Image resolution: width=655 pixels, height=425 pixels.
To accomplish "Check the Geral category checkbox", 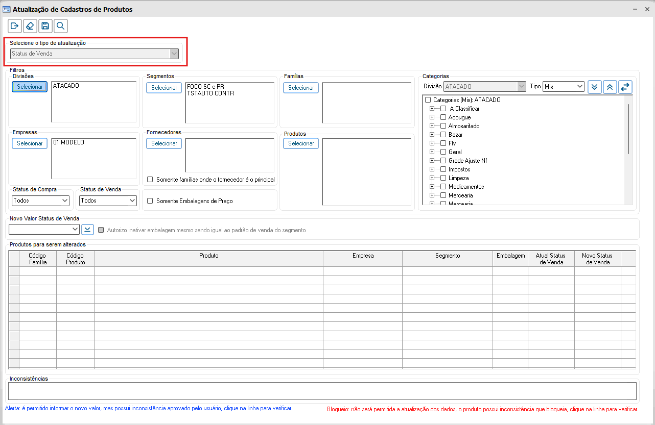I will (443, 152).
